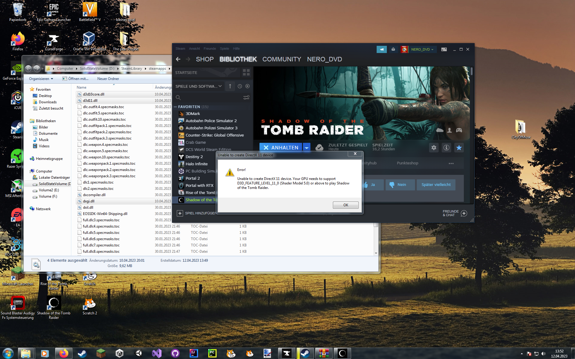Open the SPIELE UND SOFTWA... filter dropdown
575x359 pixels.
click(x=199, y=86)
